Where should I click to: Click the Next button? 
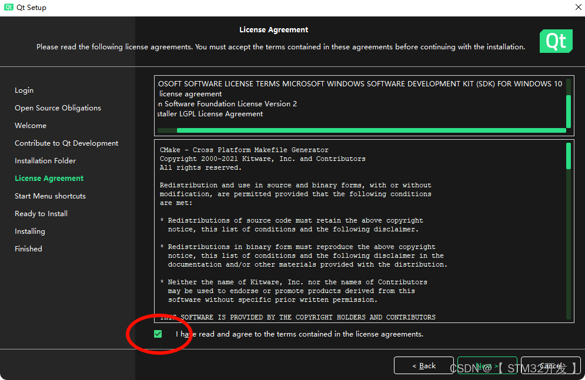click(x=487, y=365)
